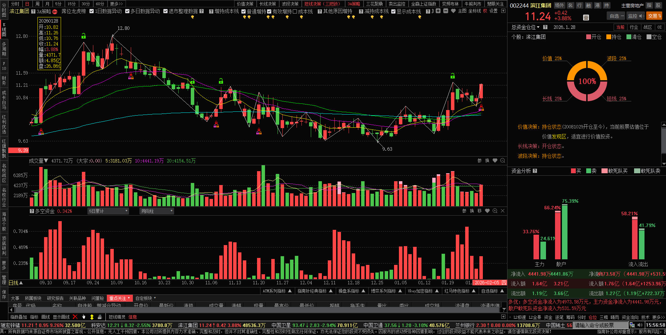666x335 pixels.
Task: Toggle the 退市整理数据 checkbox
Action: [165, 11]
